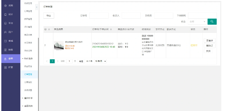The width and height of the screenshot is (225, 111).
Task: Sort by 订单号/下单时间 column arrows
Action: point(111,29)
